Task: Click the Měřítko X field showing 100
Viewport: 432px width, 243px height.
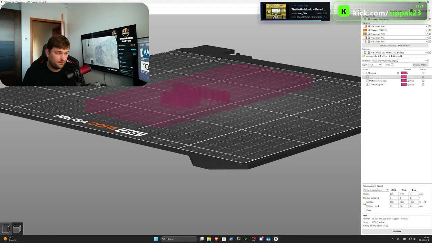Action: [394, 202]
